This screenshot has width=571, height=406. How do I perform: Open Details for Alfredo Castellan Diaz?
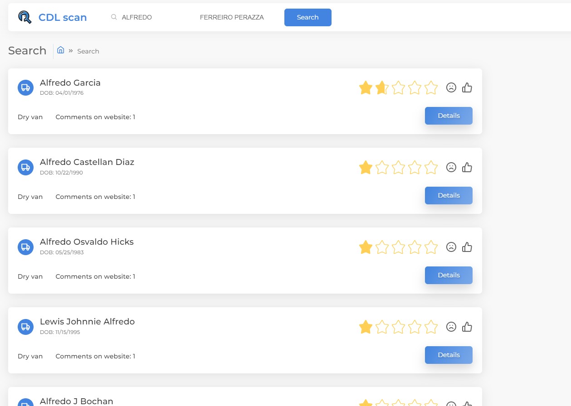pos(449,195)
